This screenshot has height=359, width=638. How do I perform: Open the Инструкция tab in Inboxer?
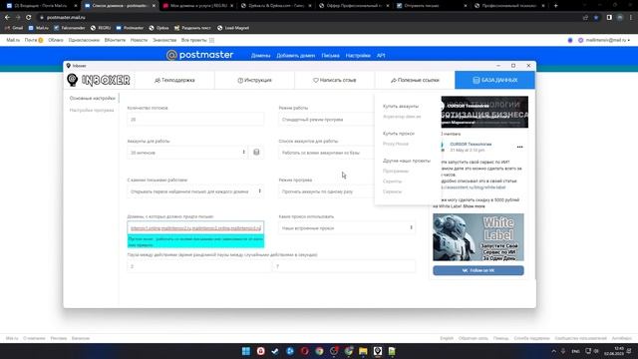tap(254, 80)
